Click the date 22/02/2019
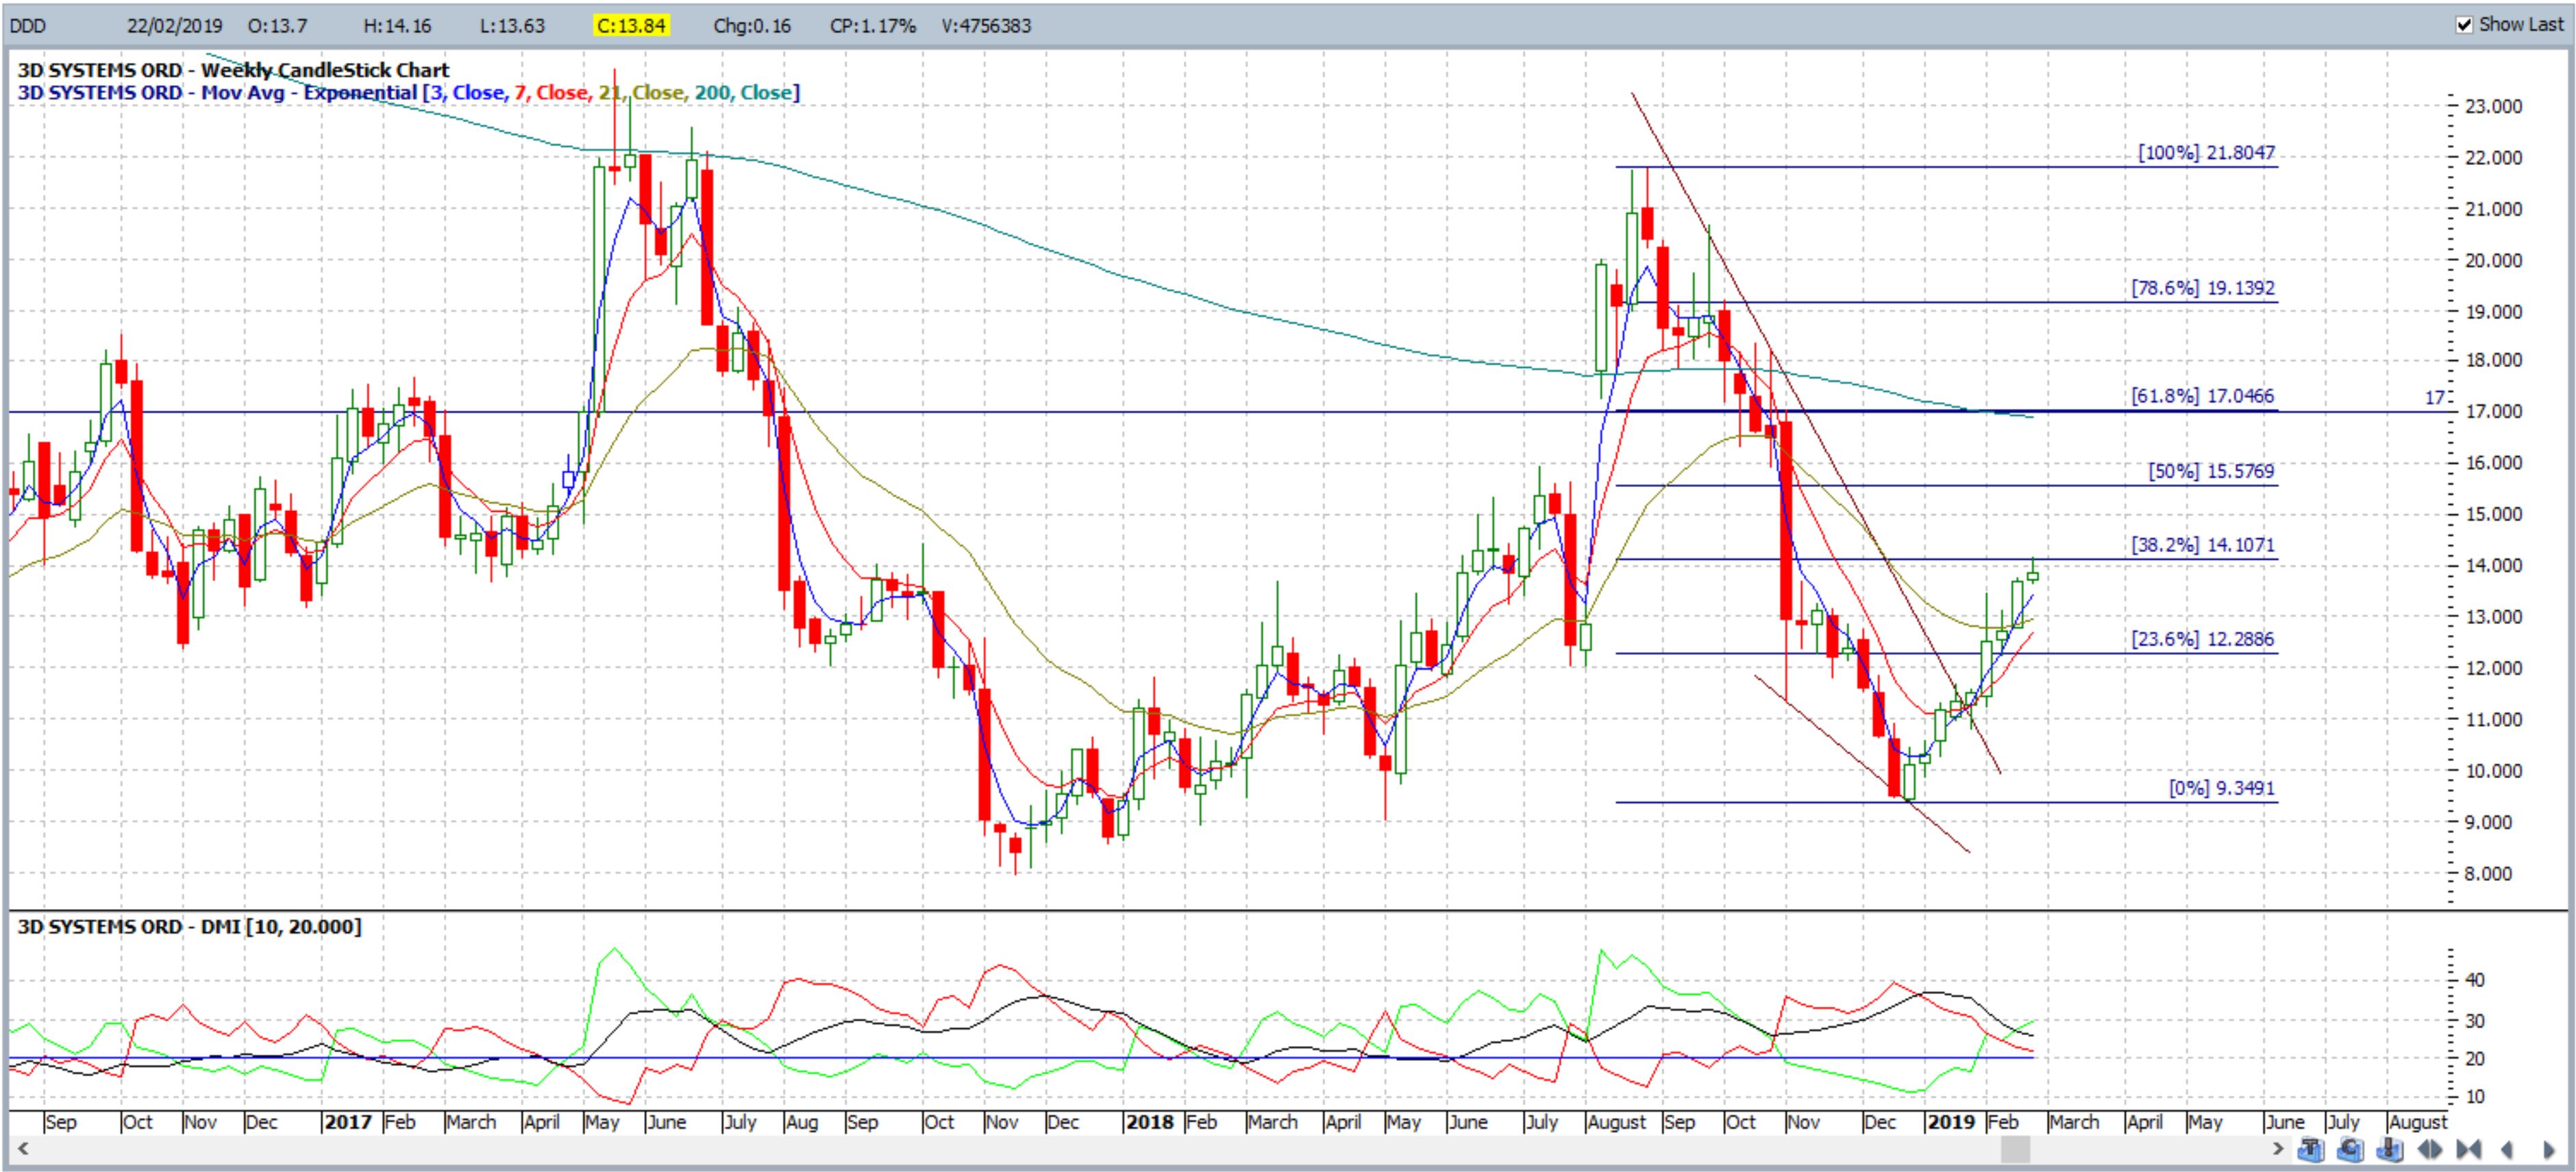This screenshot has width=2576, height=1172. point(174,26)
